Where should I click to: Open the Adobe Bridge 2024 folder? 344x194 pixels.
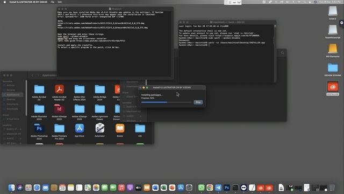99,93
